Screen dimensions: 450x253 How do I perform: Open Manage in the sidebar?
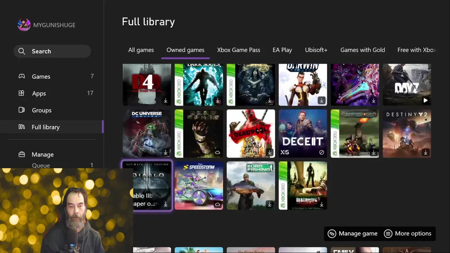point(52,154)
